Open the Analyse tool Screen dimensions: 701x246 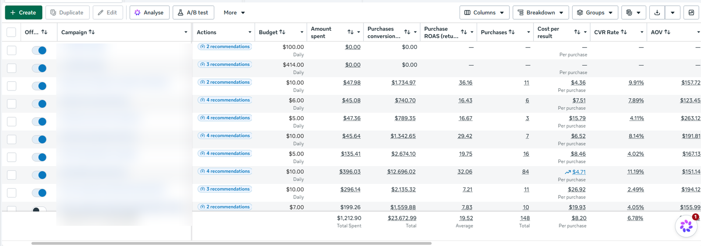149,13
